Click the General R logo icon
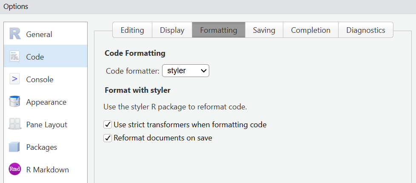This screenshot has width=416, height=183. click(15, 34)
